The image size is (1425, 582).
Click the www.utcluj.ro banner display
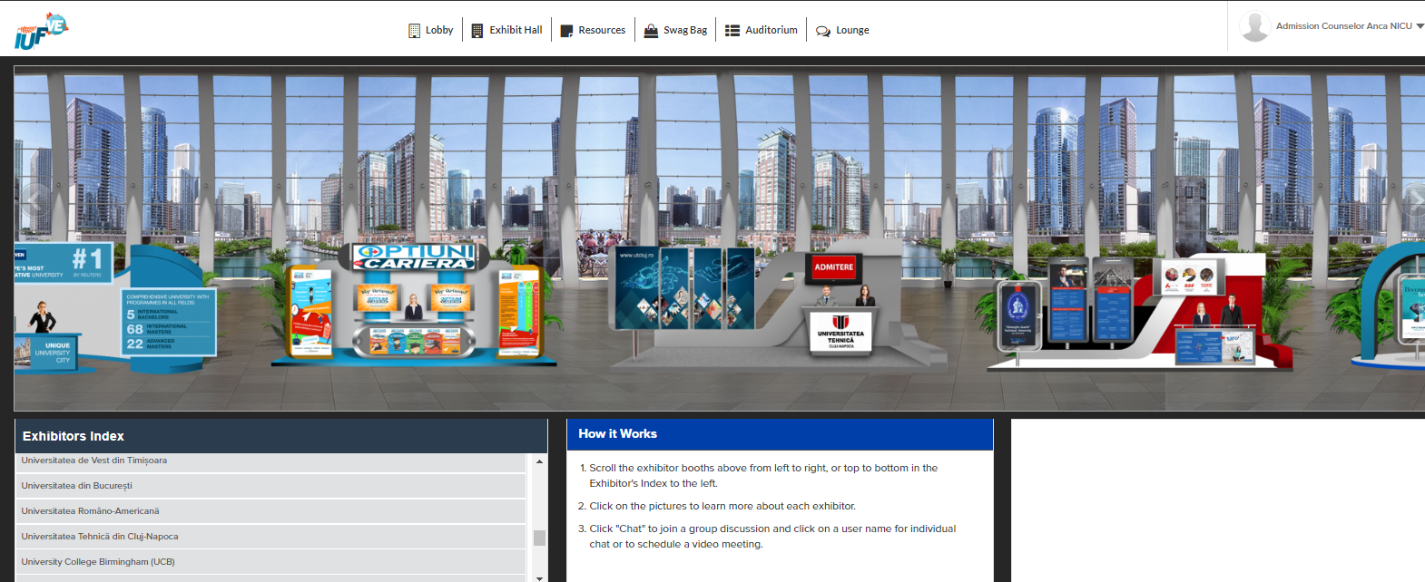click(683, 288)
